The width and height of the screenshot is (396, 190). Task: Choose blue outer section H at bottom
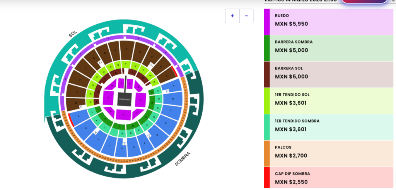(122, 148)
